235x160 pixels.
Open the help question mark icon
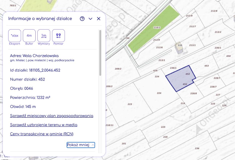click(x=82, y=19)
